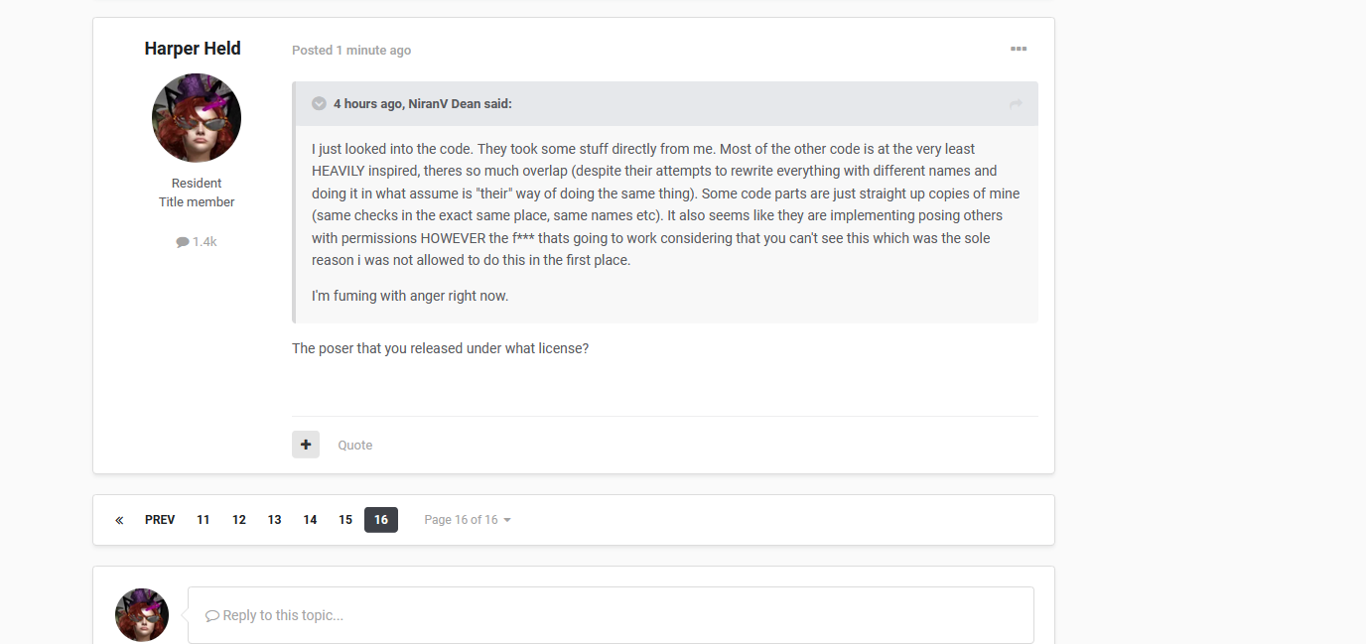Open the post options ellipsis menu
Viewport: 1366px width, 644px height.
1019,49
